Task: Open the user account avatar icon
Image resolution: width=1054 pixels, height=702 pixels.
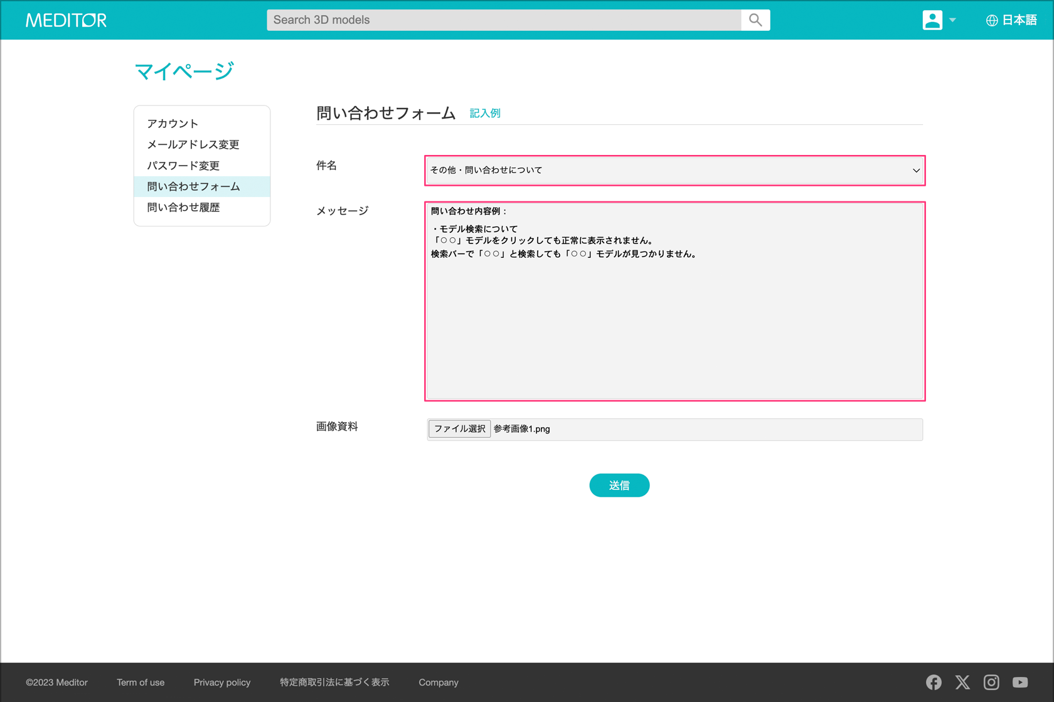Action: pyautogui.click(x=932, y=20)
